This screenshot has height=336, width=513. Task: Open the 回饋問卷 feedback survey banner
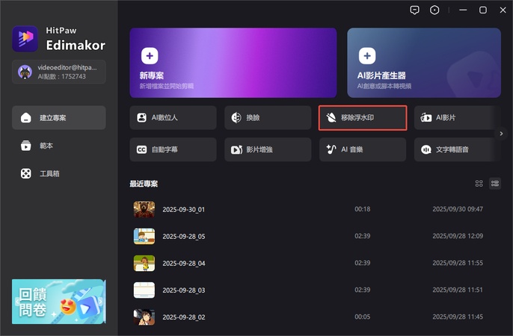click(59, 302)
